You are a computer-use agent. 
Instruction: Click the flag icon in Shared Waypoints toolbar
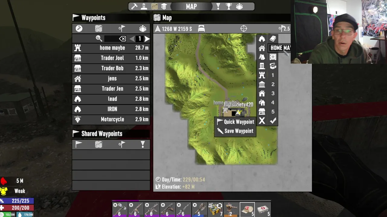[79, 144]
